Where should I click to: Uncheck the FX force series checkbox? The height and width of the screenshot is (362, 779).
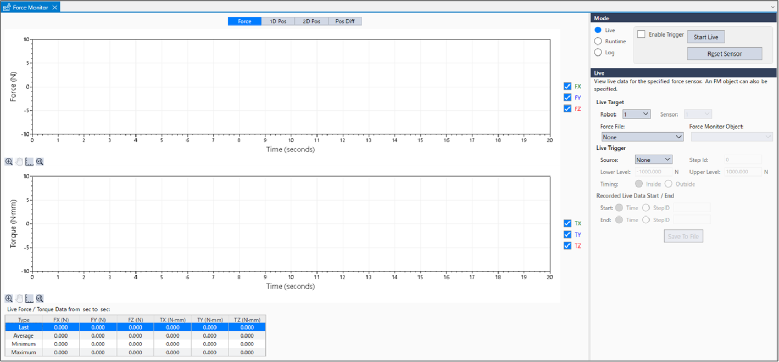point(567,87)
